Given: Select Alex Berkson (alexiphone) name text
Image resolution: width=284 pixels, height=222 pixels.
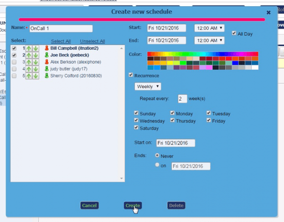Looking at the screenshot, I should 76,62.
